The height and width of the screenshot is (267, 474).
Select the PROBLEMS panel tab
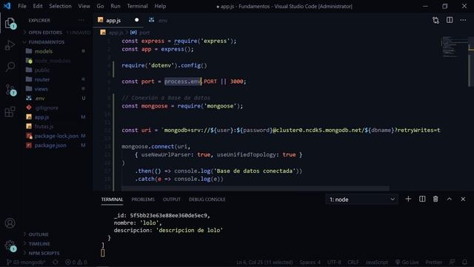(x=143, y=200)
